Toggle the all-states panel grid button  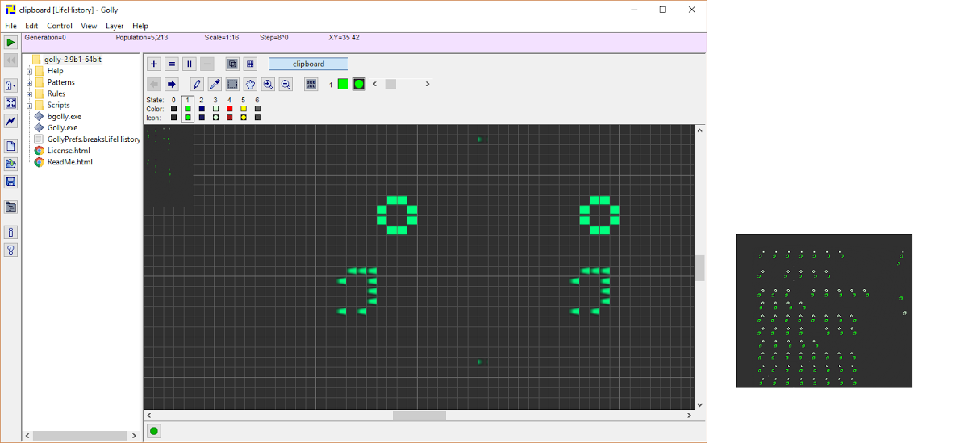pyautogui.click(x=311, y=84)
